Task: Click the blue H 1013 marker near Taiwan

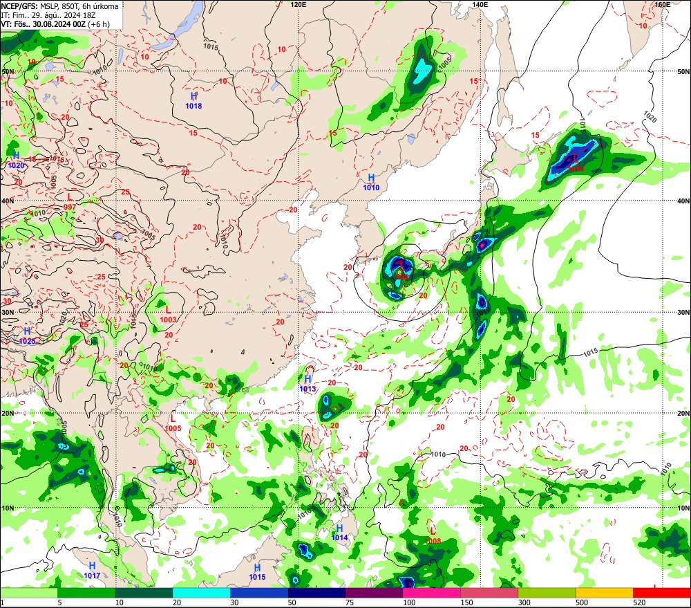Action: click(307, 384)
